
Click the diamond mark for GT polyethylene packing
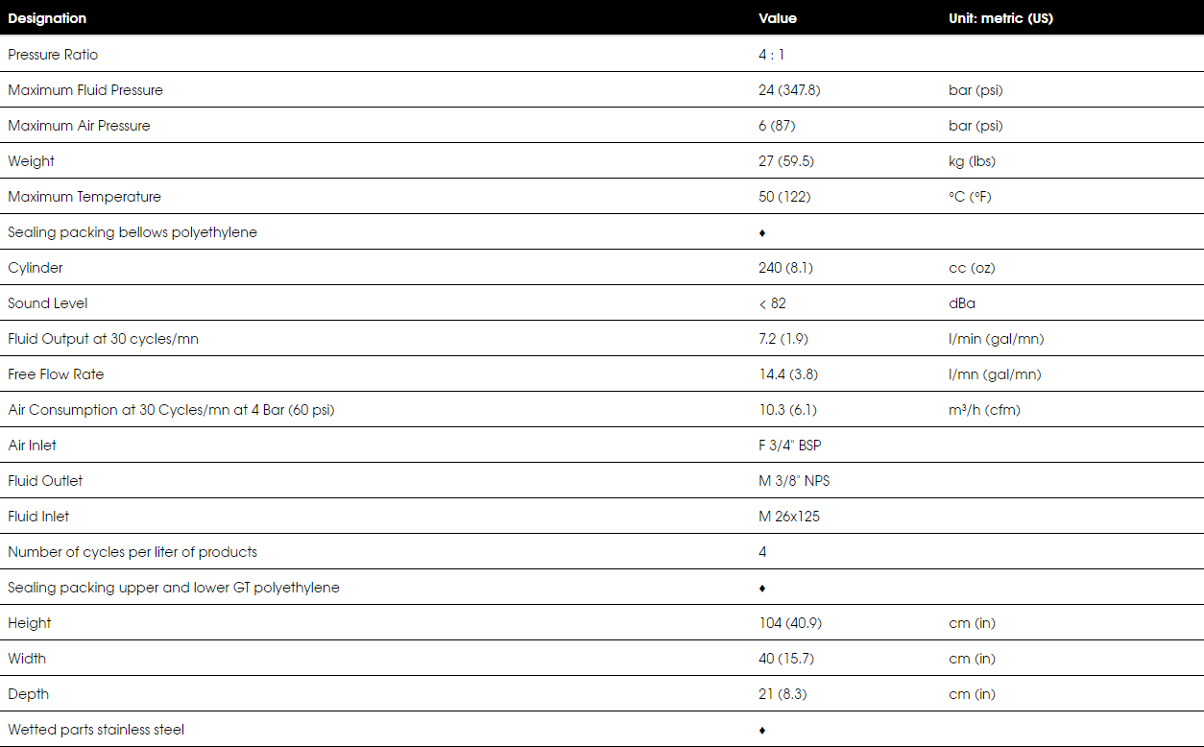762,589
